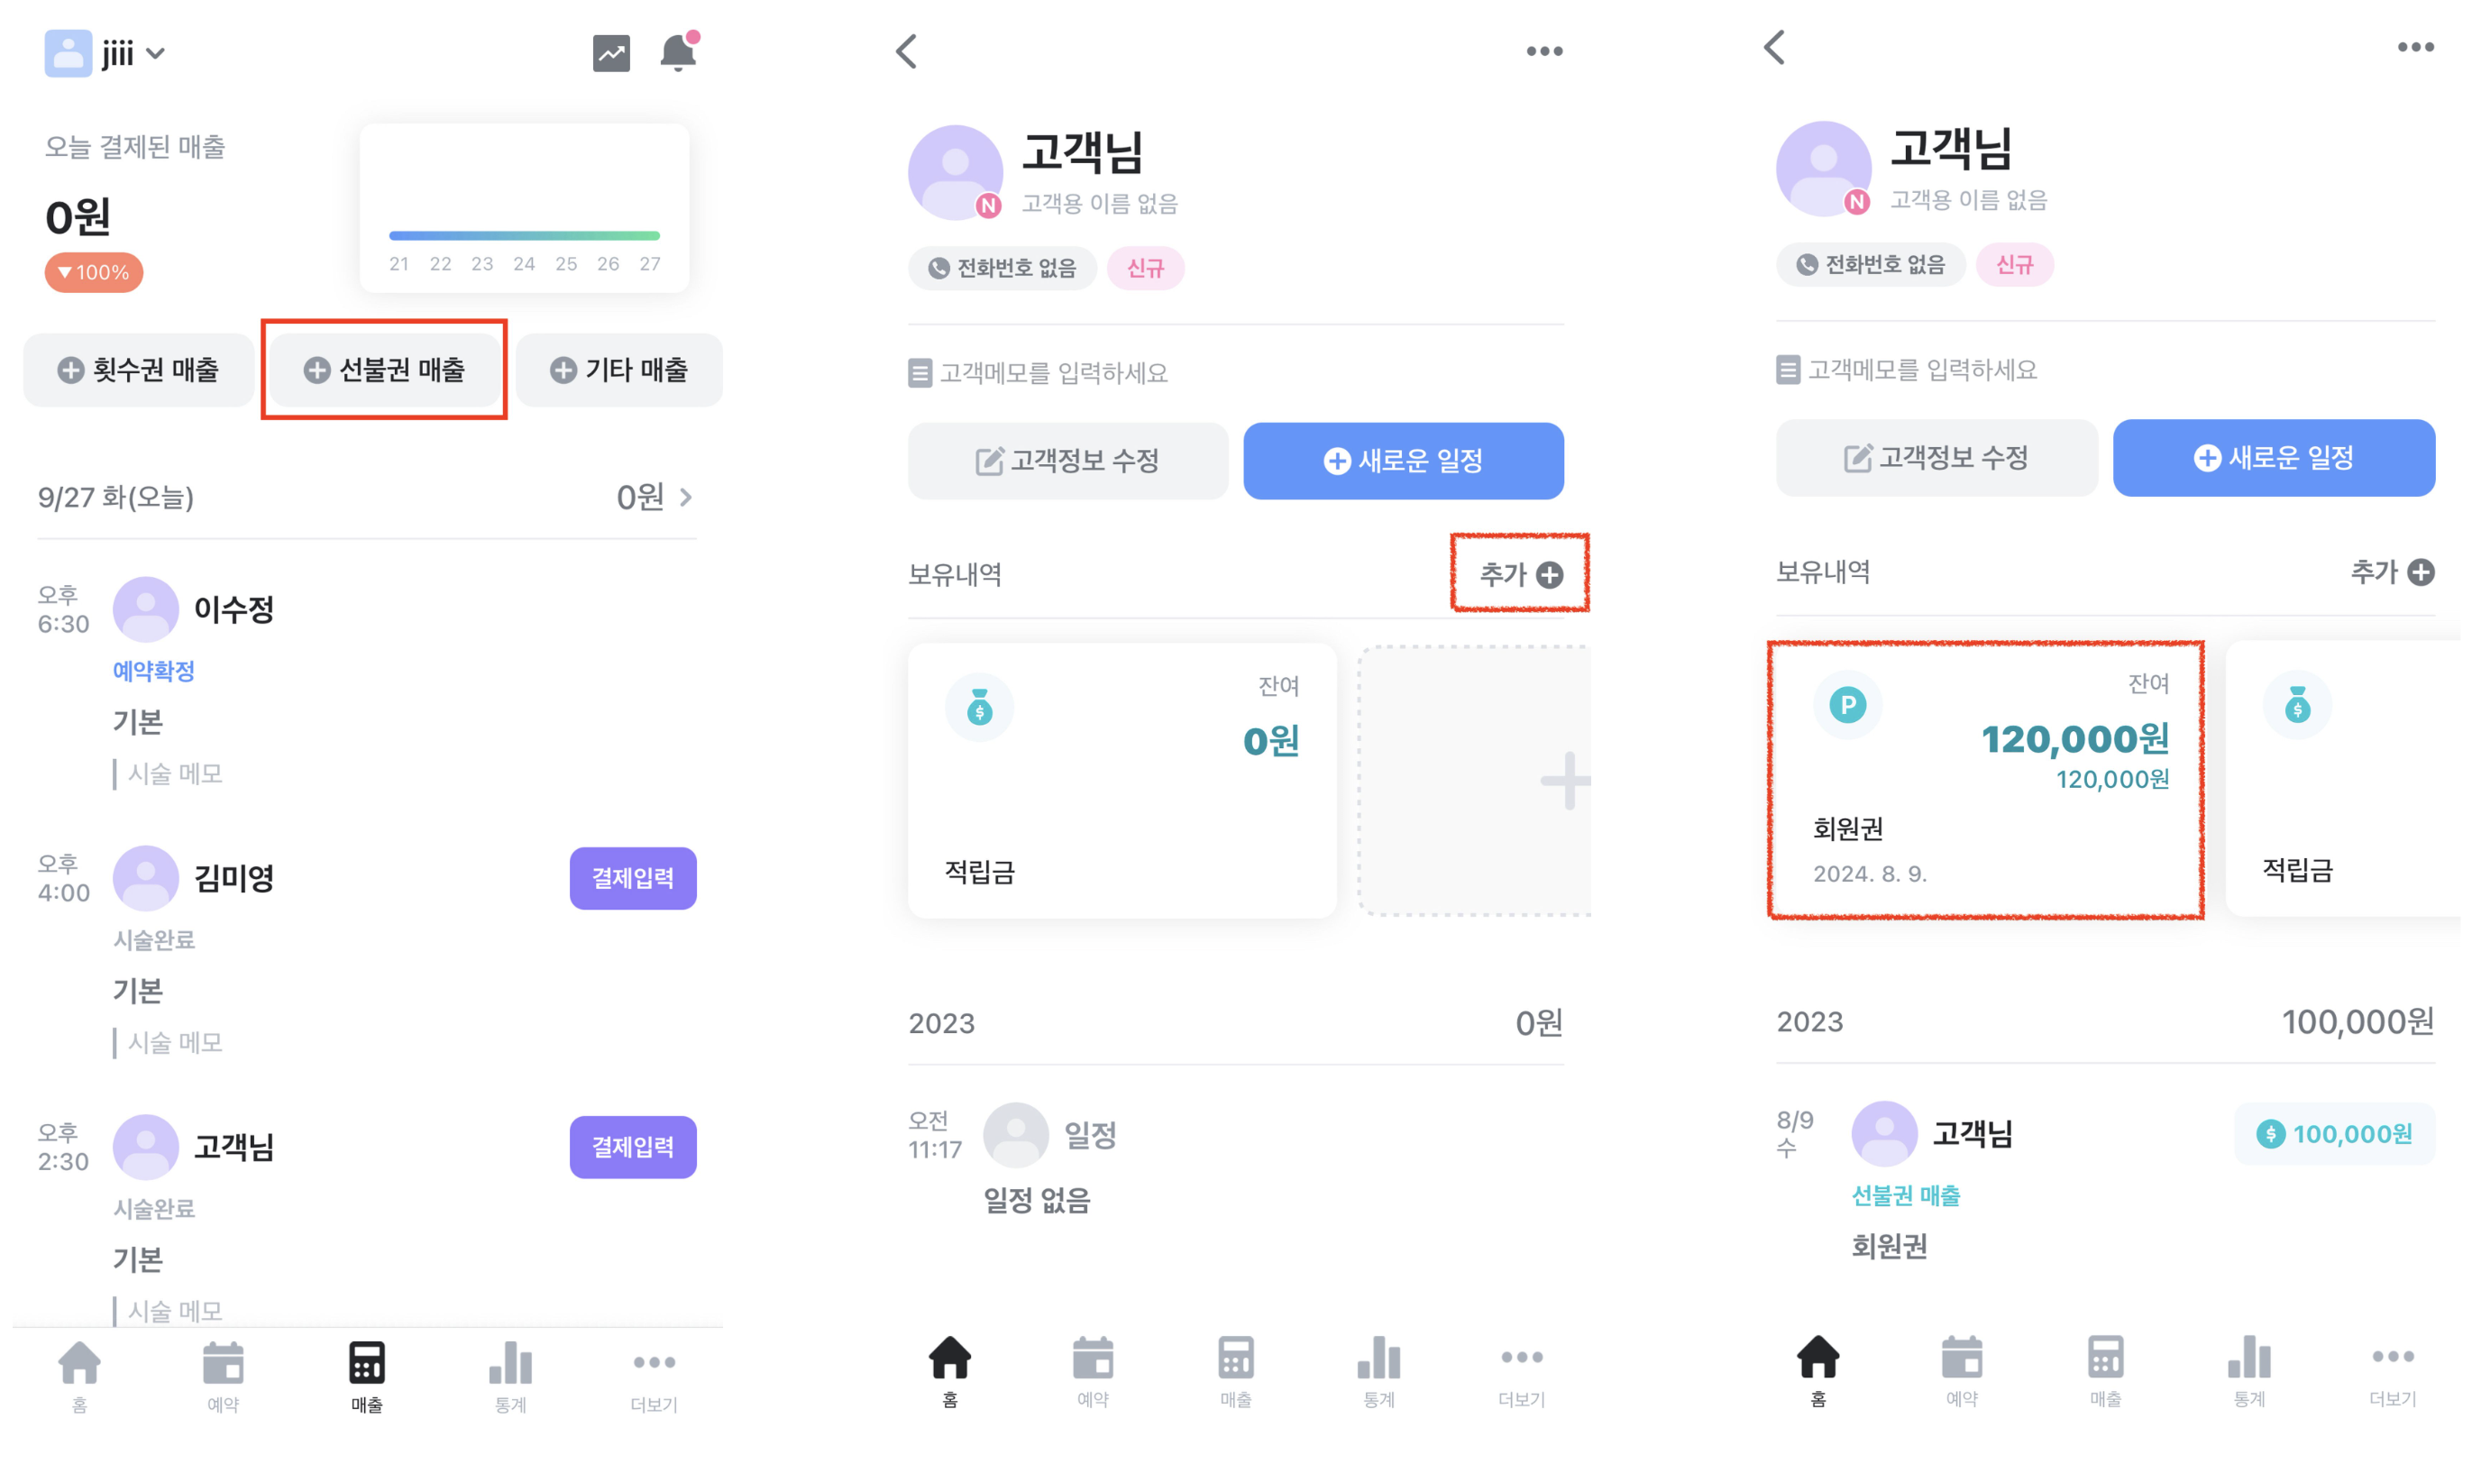Click the weekly sales graph line

click(524, 236)
